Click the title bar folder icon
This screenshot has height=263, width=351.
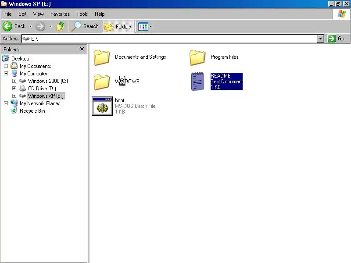(x=4, y=4)
